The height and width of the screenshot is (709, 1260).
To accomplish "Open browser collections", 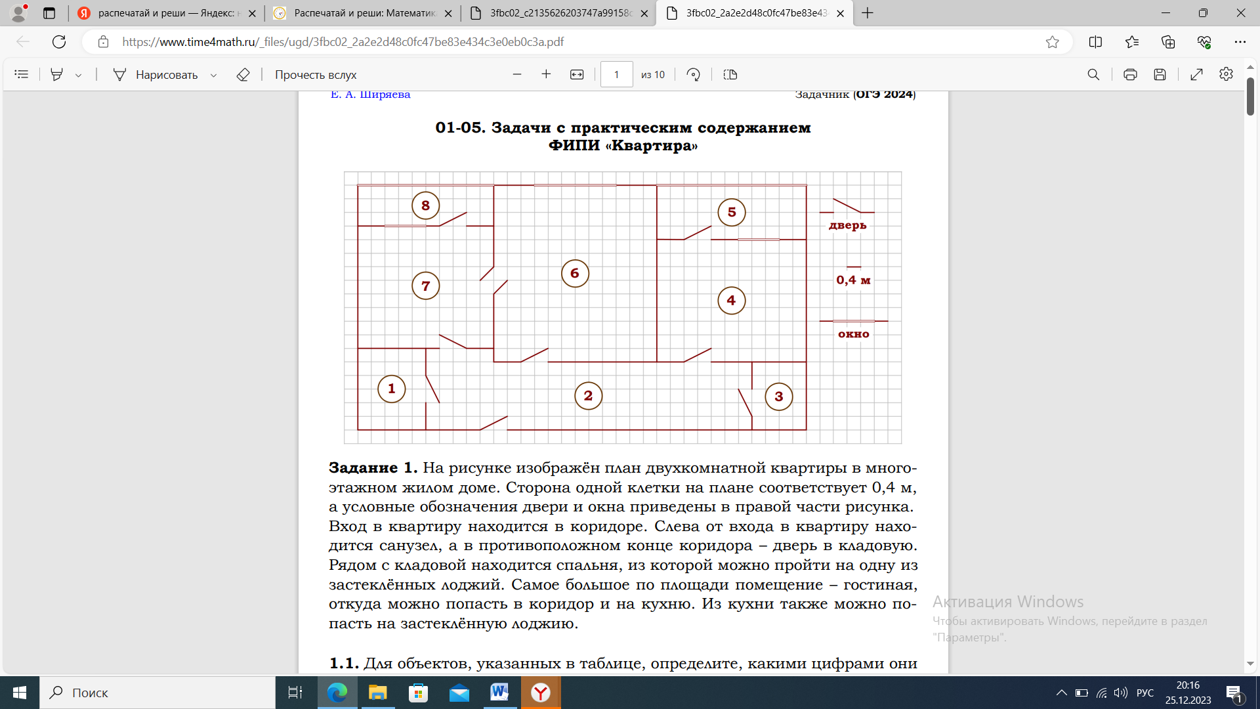I will click(1168, 41).
